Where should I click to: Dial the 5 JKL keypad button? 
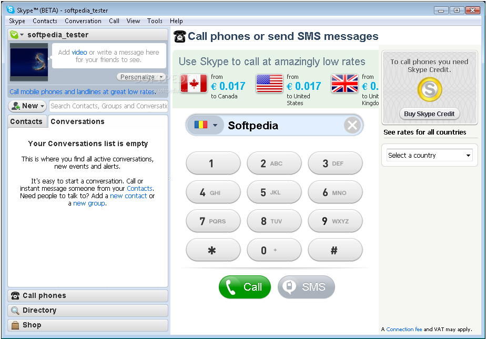coord(274,192)
